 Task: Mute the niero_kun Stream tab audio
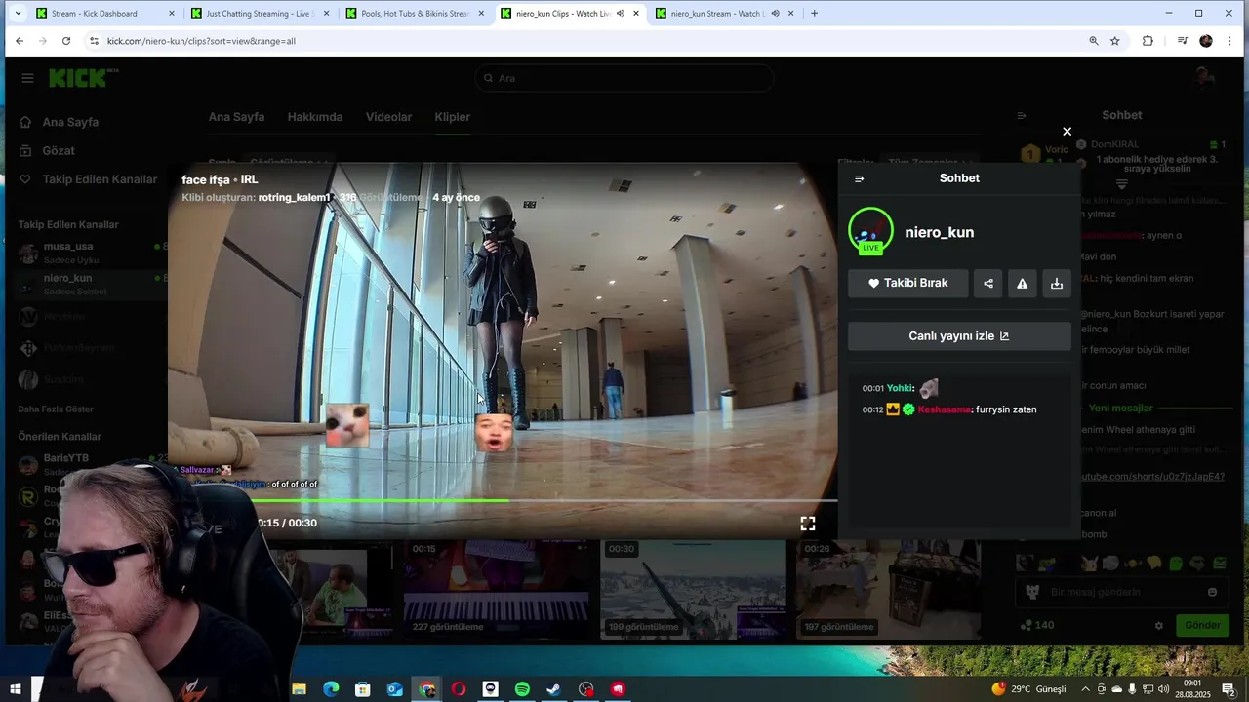click(x=775, y=14)
